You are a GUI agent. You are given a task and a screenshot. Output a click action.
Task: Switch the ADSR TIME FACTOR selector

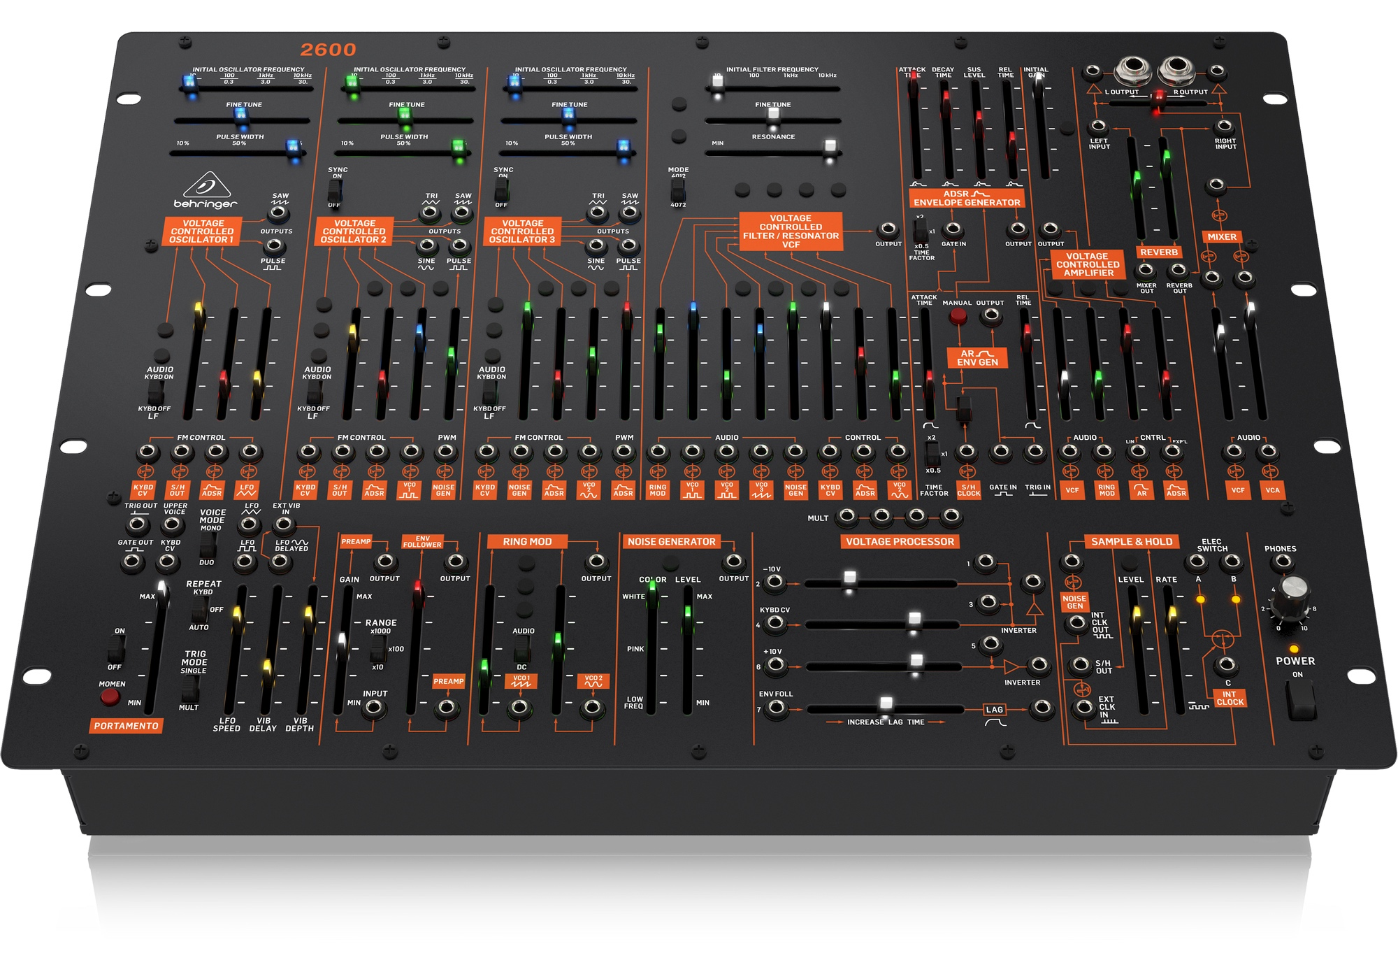tap(921, 230)
